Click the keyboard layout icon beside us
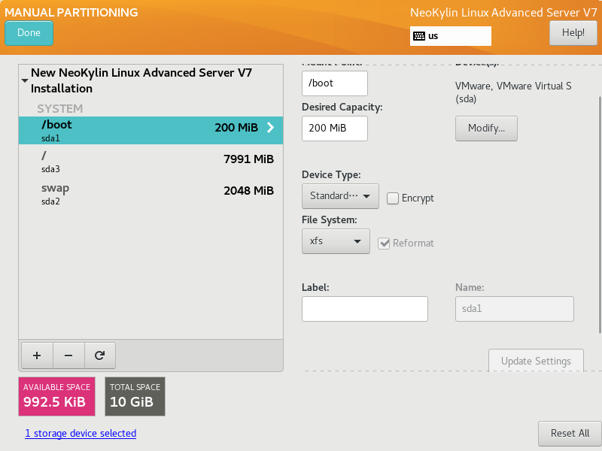 pyautogui.click(x=419, y=36)
